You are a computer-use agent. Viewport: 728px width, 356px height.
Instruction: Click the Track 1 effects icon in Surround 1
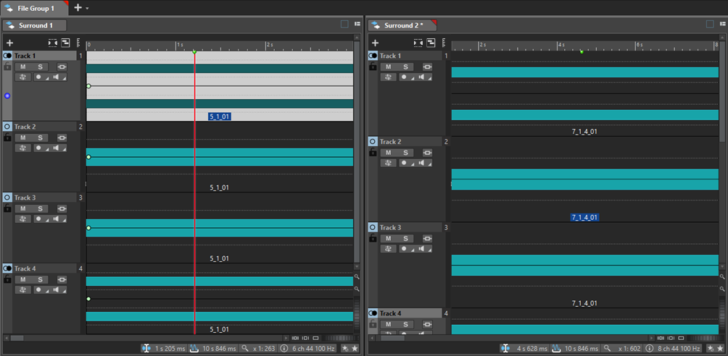pyautogui.click(x=22, y=77)
